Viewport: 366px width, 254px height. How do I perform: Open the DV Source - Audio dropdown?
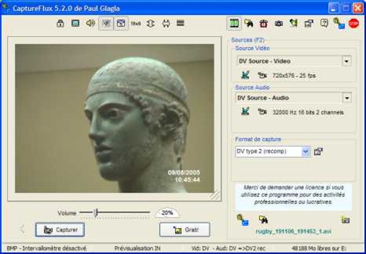tap(347, 98)
